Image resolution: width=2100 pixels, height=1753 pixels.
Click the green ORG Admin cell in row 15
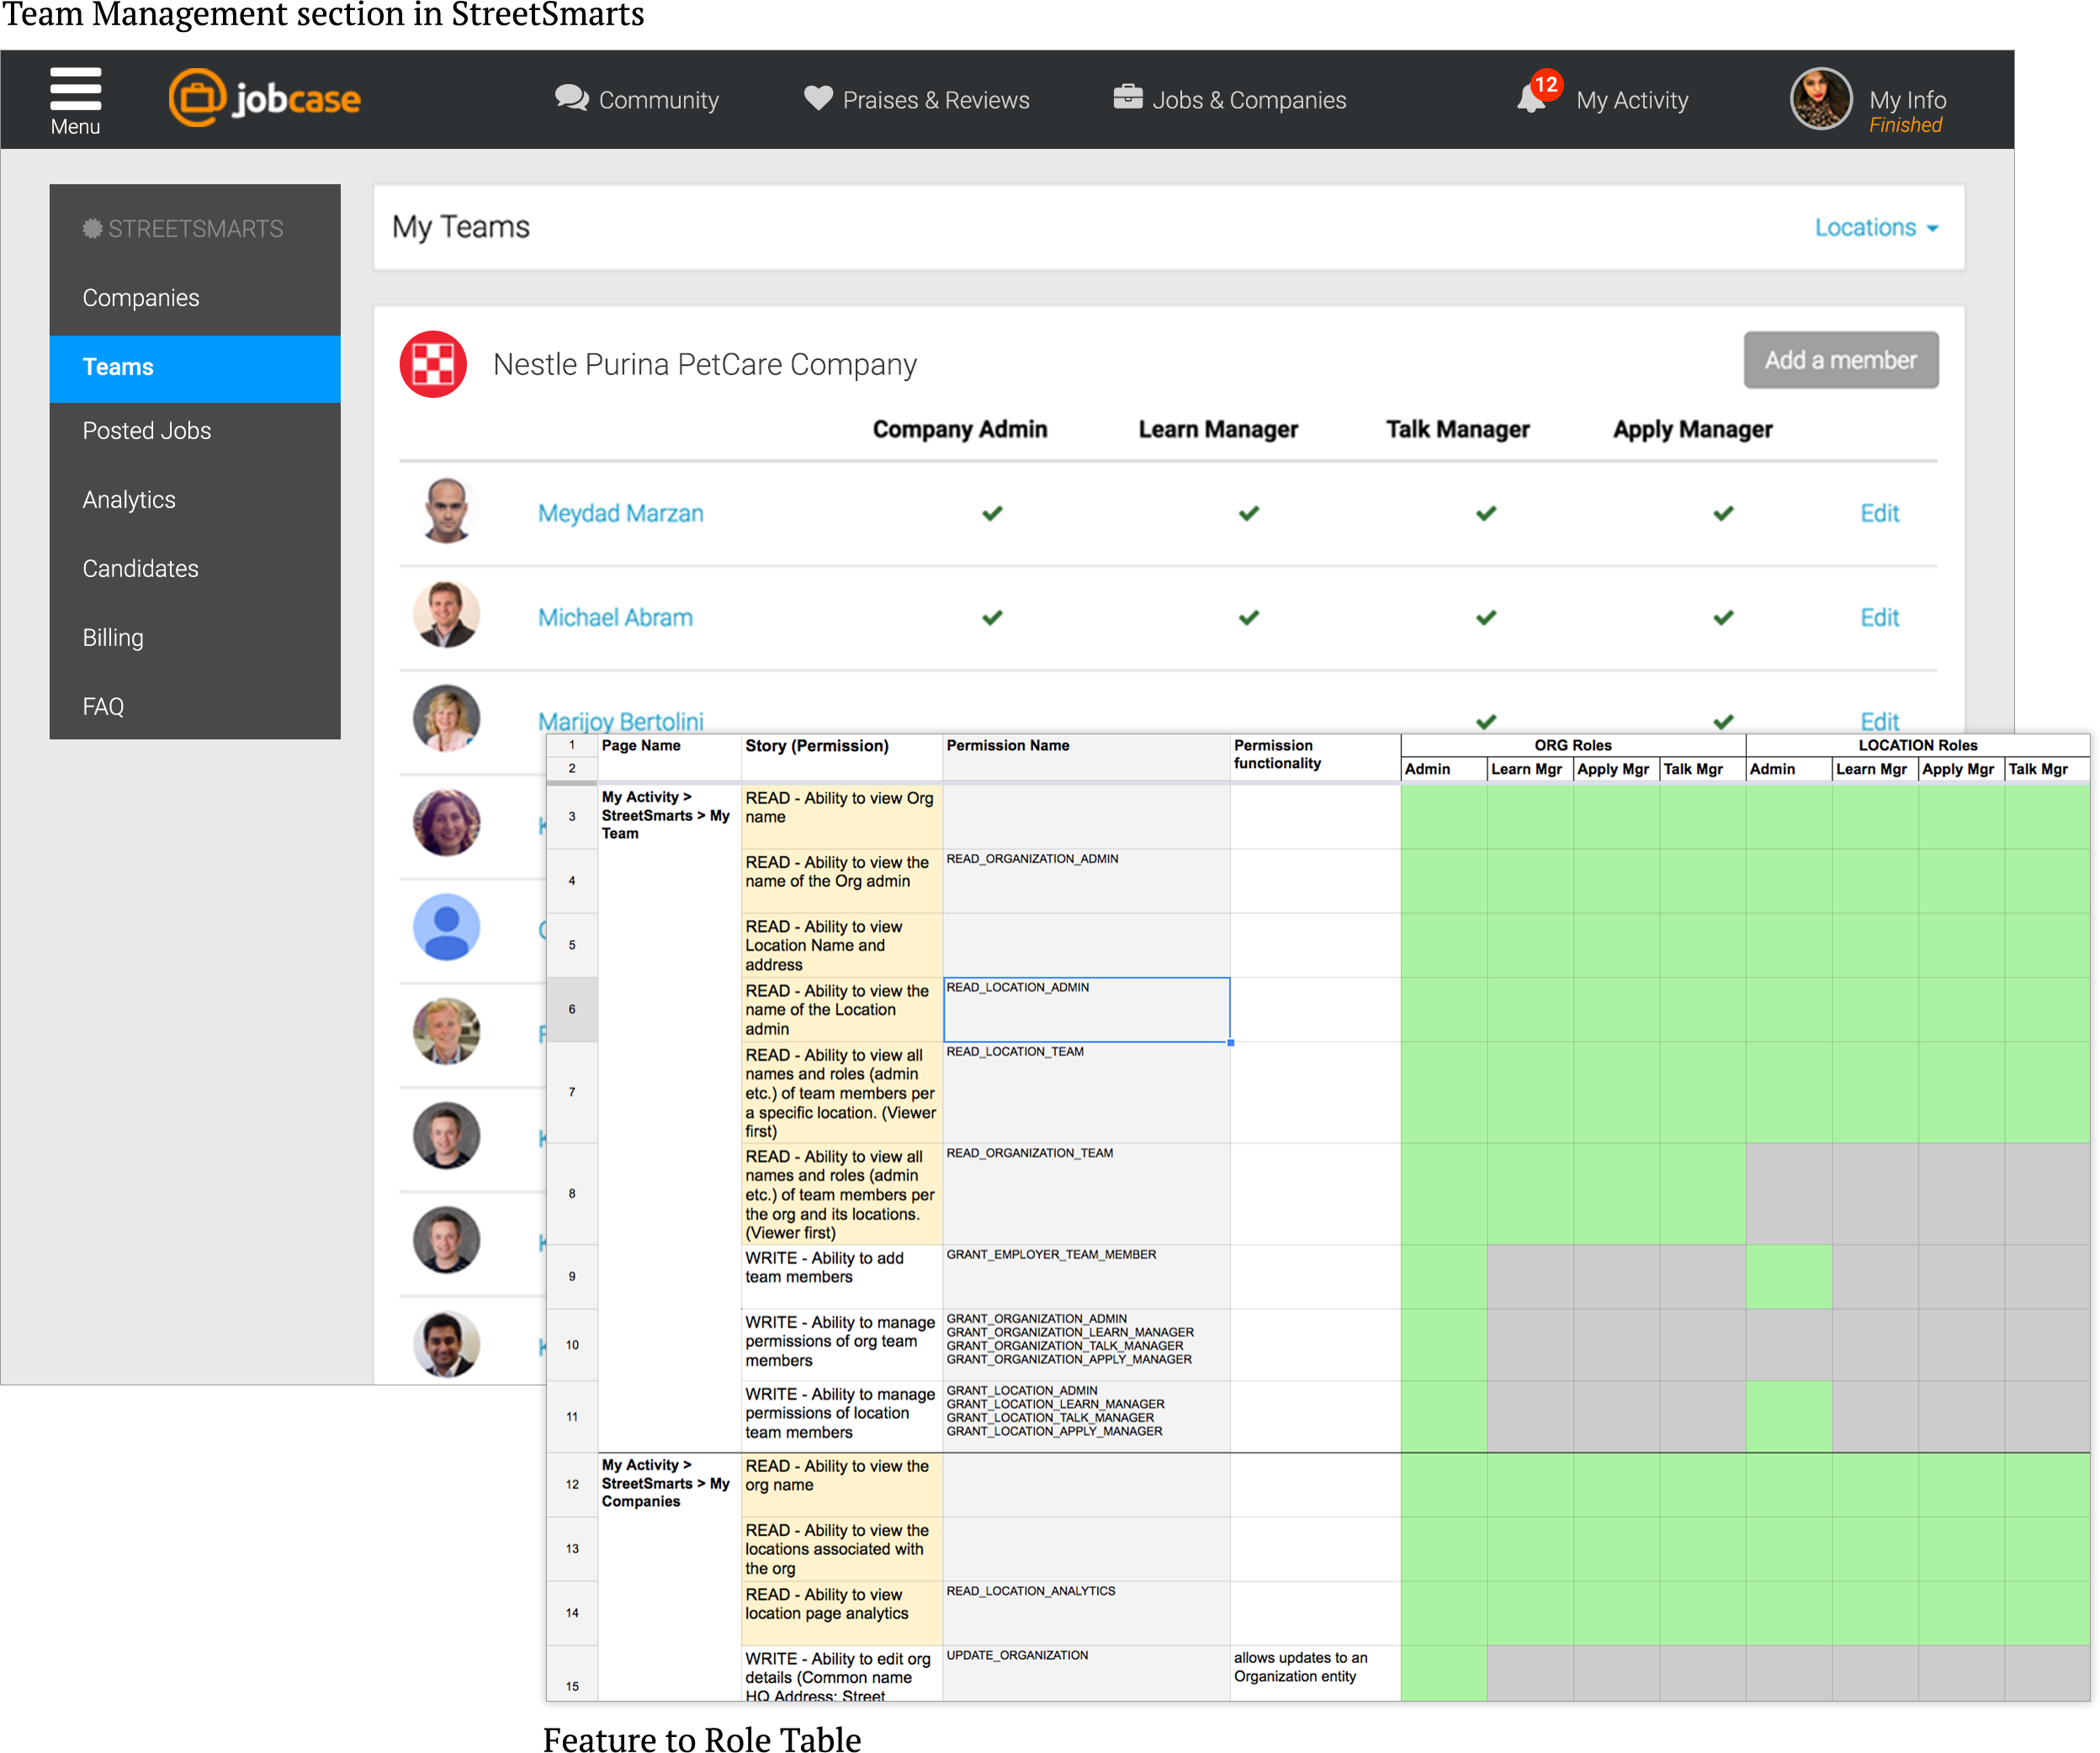tap(1443, 1673)
